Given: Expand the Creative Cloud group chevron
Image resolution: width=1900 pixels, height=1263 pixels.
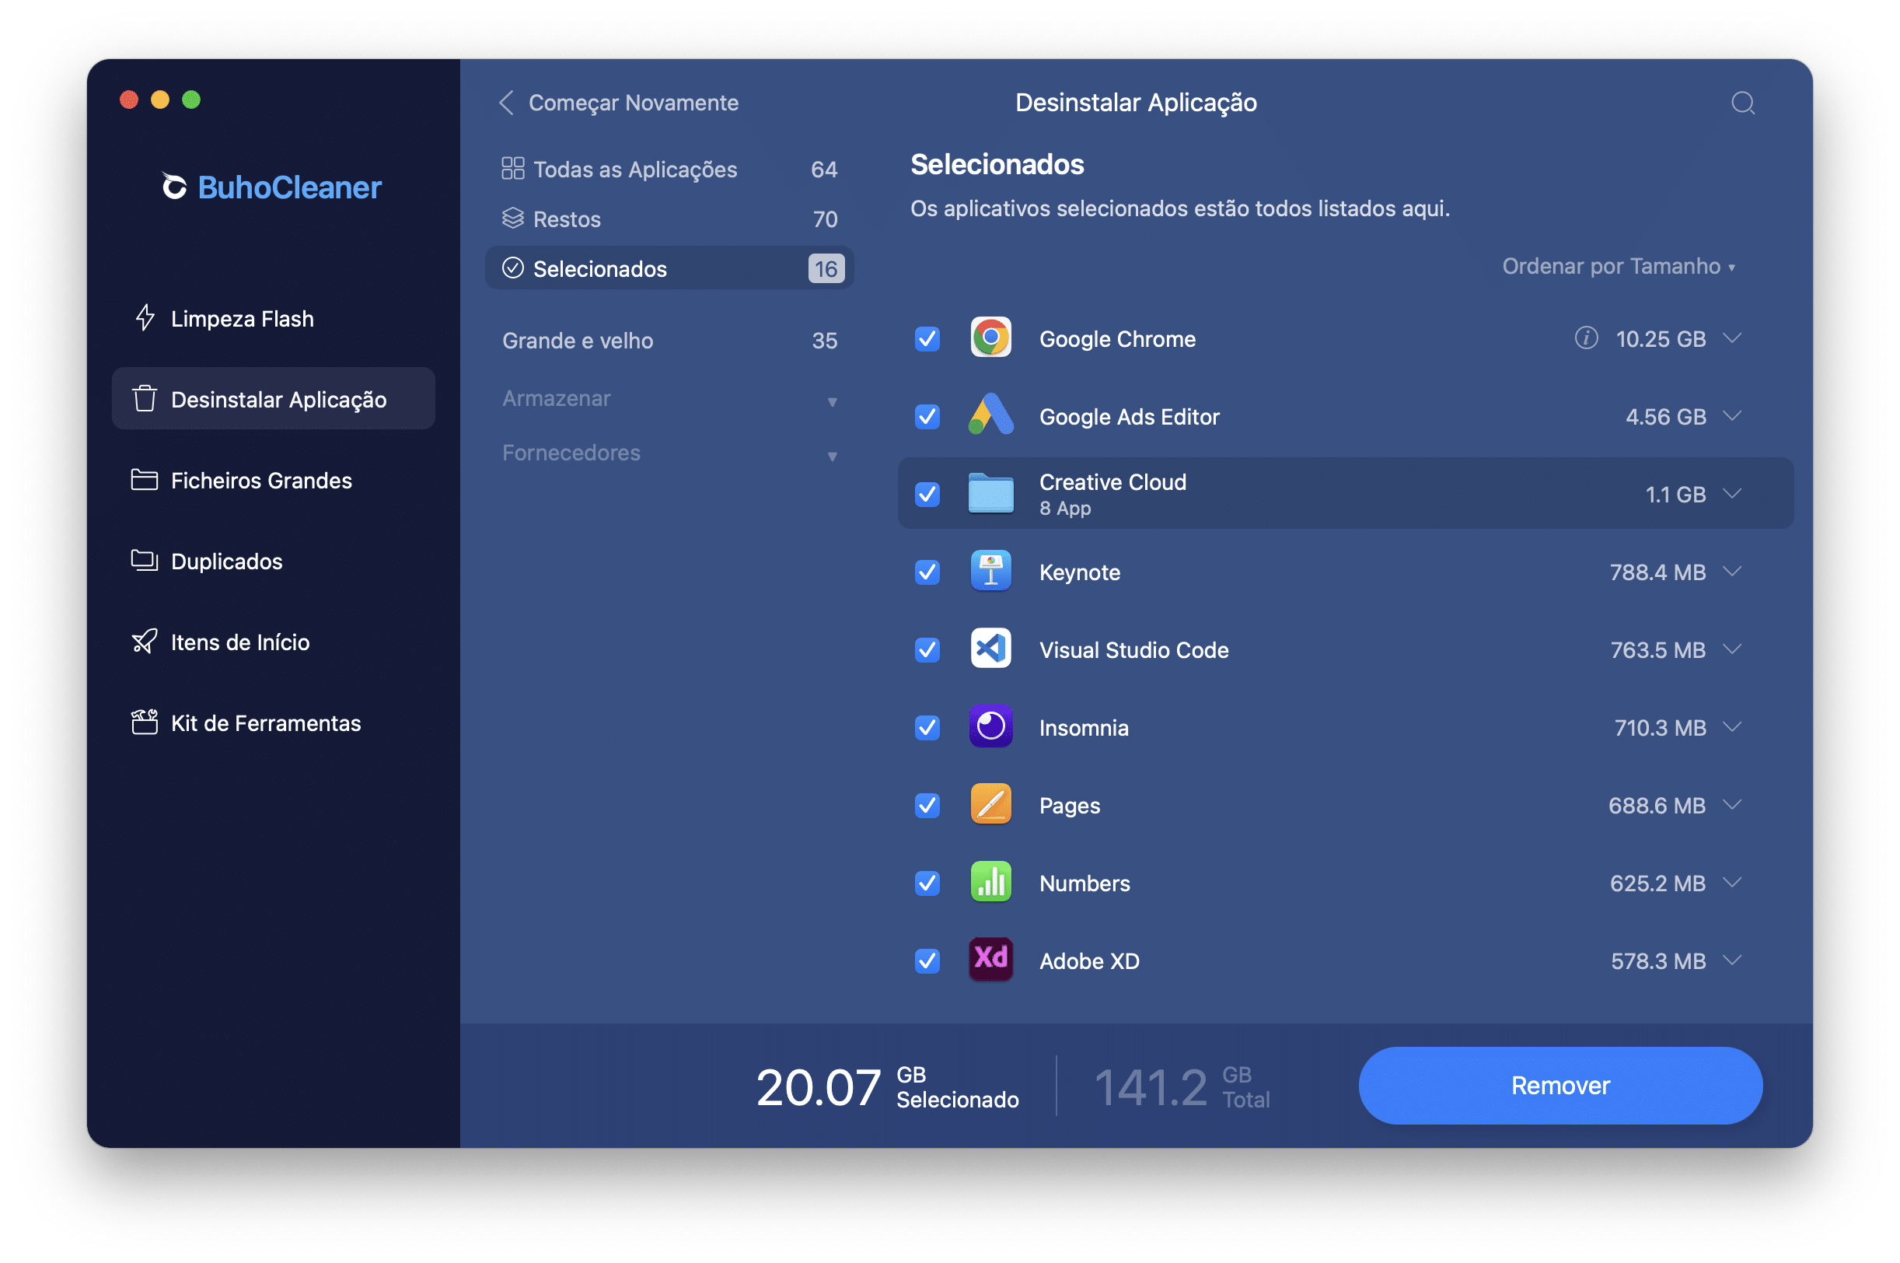Looking at the screenshot, I should (1733, 493).
